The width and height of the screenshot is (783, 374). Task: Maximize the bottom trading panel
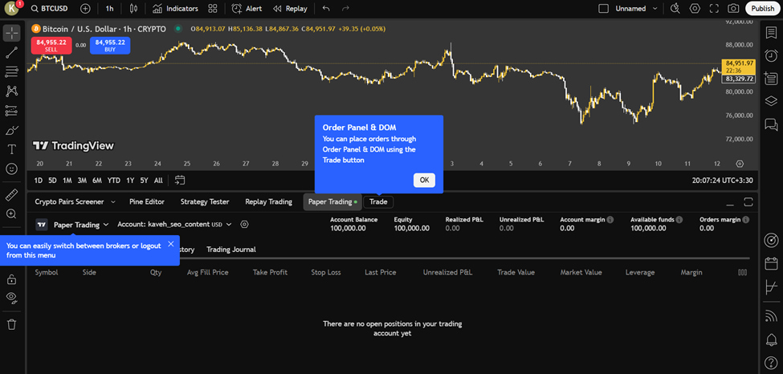coord(748,201)
